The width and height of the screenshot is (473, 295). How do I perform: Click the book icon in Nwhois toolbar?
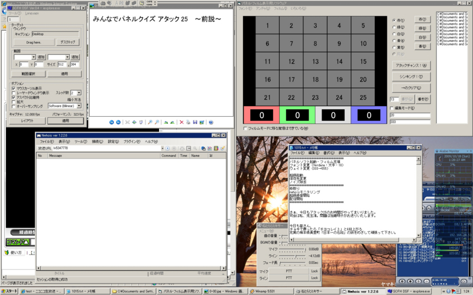pos(216,149)
